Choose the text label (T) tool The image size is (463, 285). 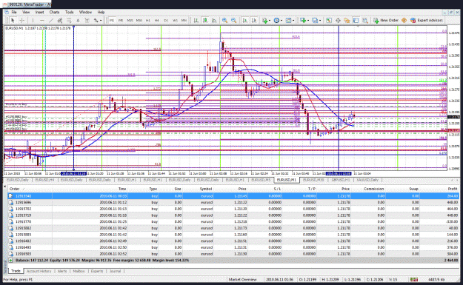click(x=87, y=21)
